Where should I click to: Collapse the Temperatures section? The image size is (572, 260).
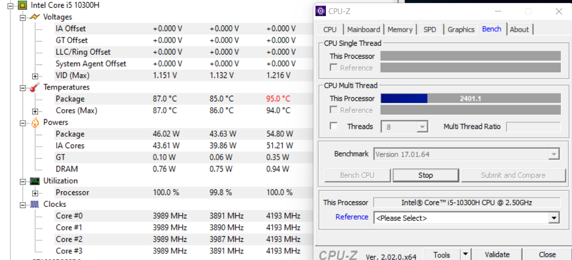point(22,88)
